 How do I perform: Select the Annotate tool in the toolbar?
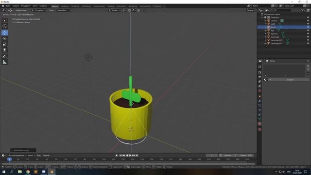[x=4, y=56]
